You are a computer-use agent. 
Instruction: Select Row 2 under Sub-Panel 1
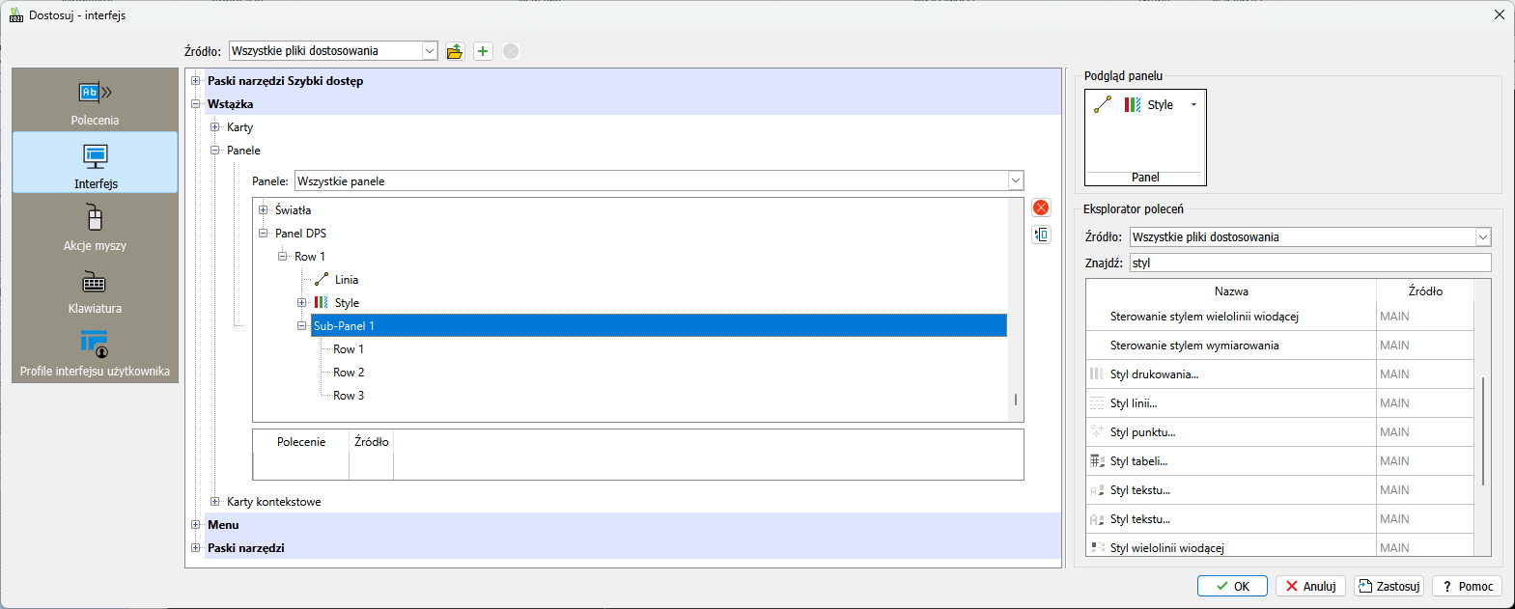coord(349,373)
